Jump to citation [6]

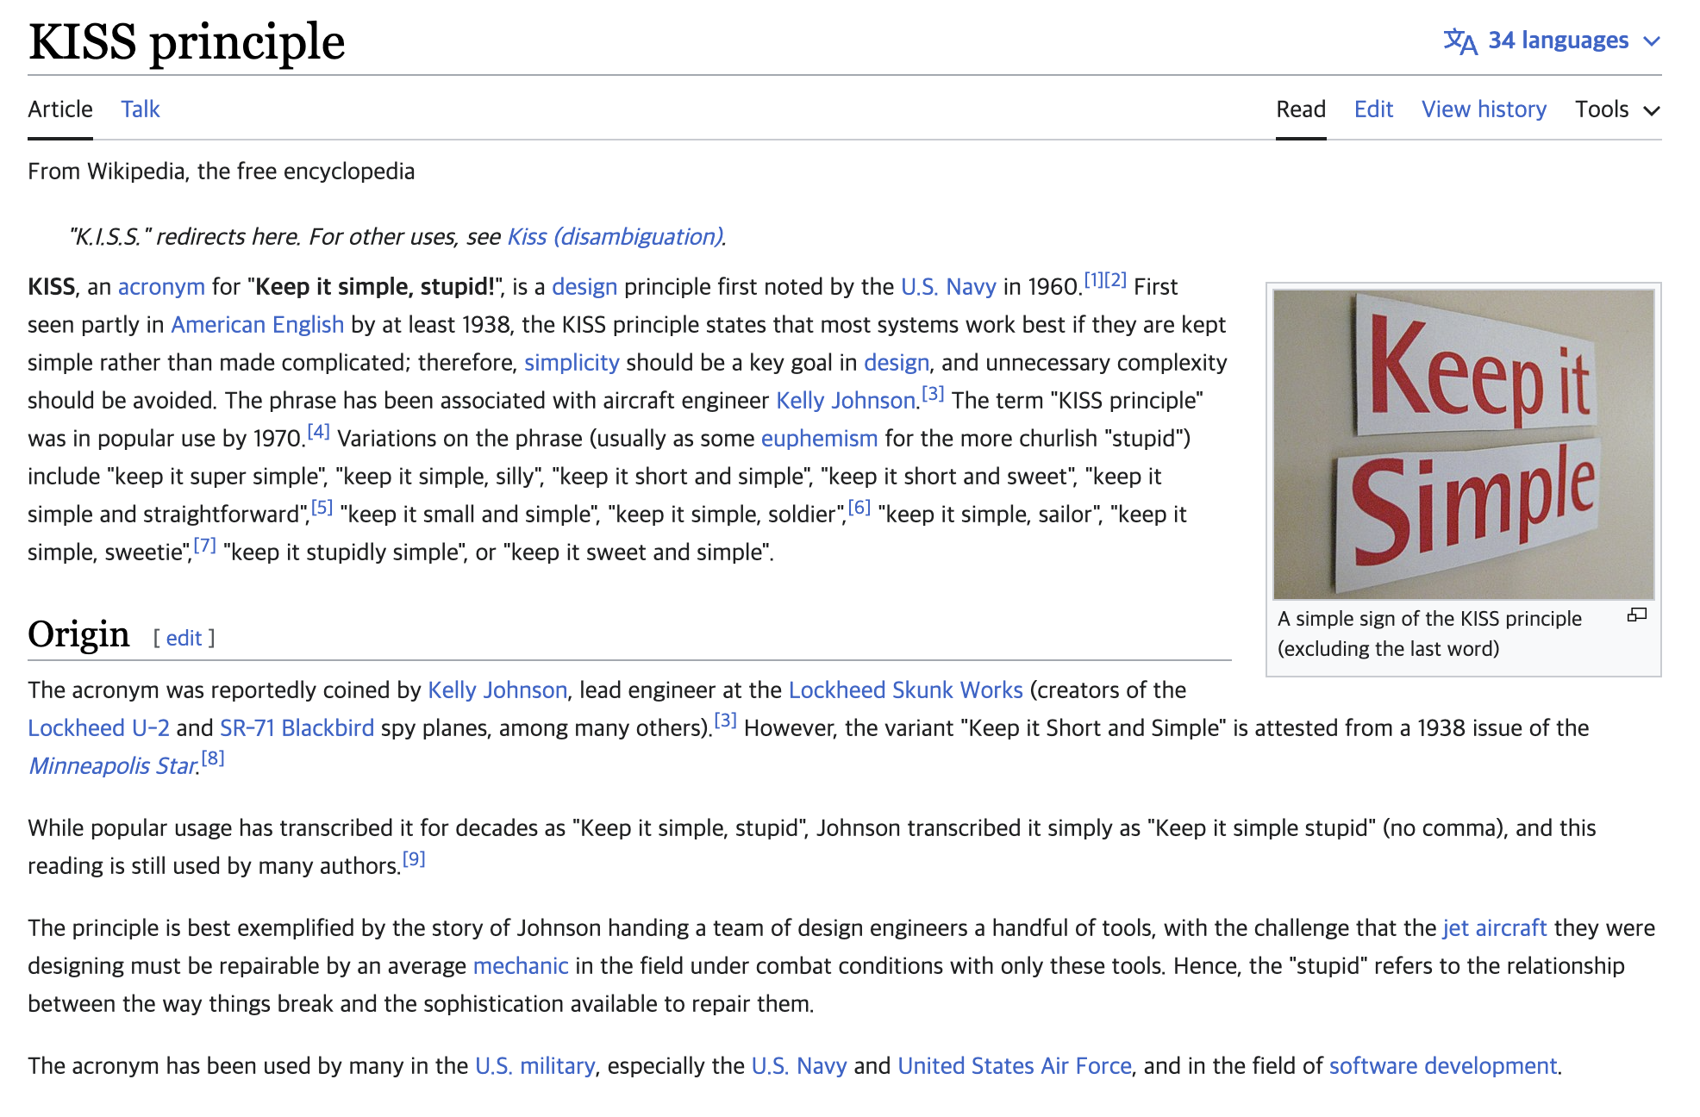(859, 508)
